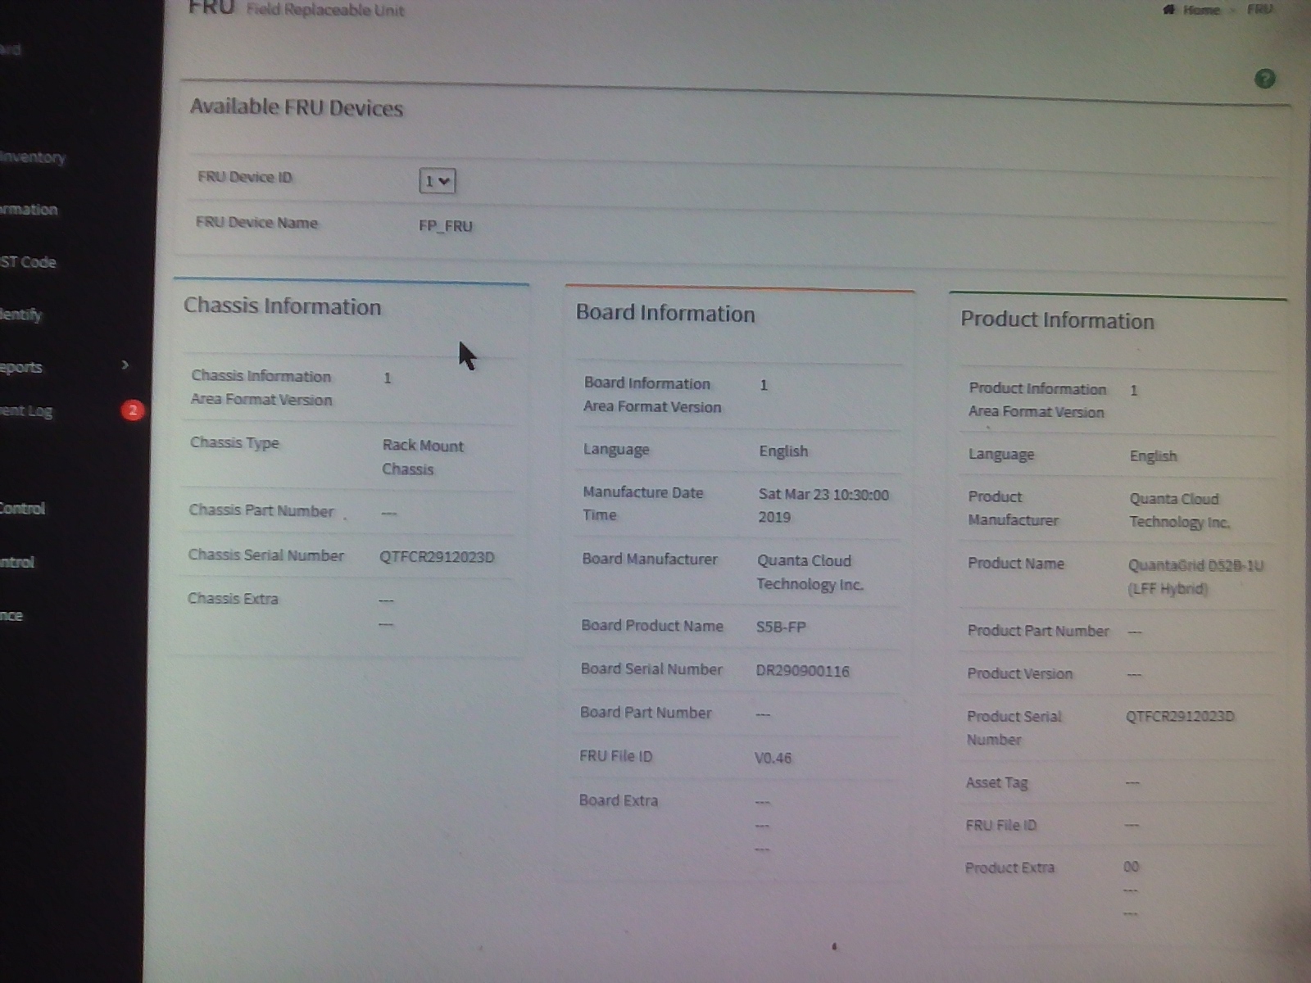Click 'Field Replaceable Unit' page subtitle
This screenshot has width=1311, height=983.
325,11
